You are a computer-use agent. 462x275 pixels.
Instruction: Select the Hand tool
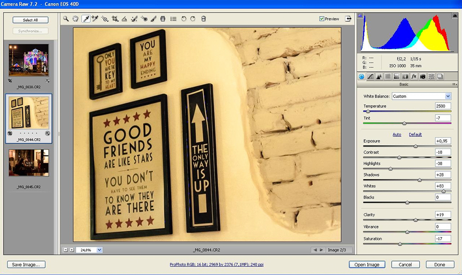[x=75, y=19]
